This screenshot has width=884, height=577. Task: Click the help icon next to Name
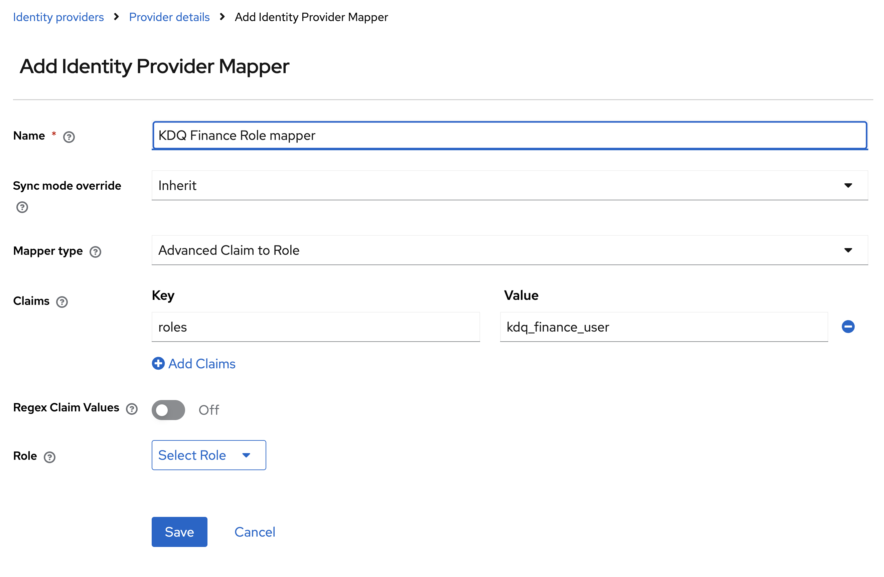point(69,137)
